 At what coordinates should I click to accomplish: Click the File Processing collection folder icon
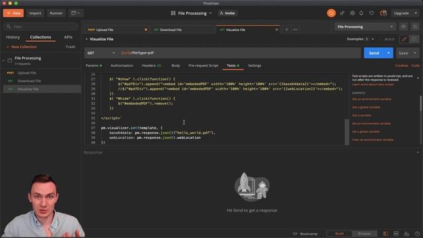[x=10, y=60]
